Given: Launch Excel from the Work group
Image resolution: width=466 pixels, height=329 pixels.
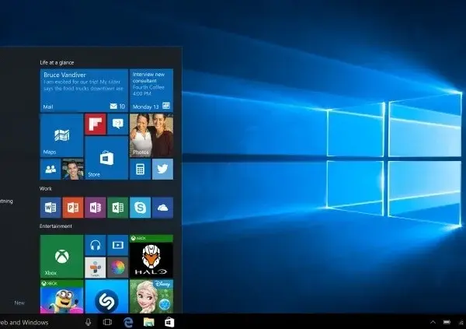Looking at the screenshot, I should tap(118, 207).
